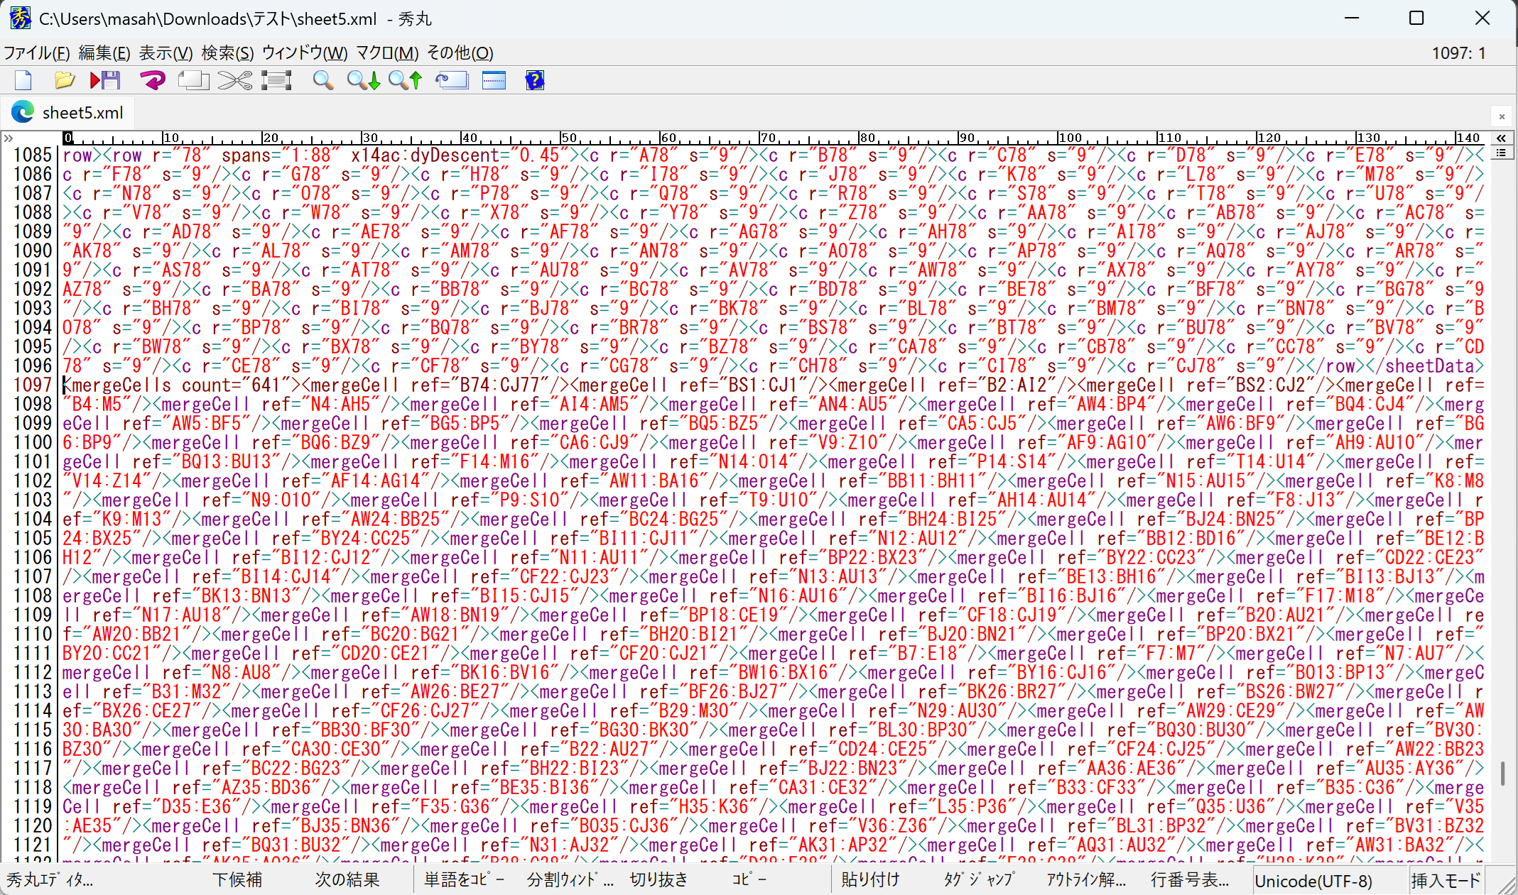Click the タグジャンプ button
Screen dimensions: 1518x895
click(x=979, y=880)
